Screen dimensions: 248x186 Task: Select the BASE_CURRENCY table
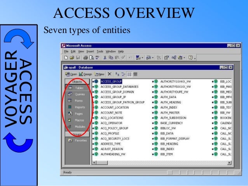pyautogui.click(x=171, y=123)
